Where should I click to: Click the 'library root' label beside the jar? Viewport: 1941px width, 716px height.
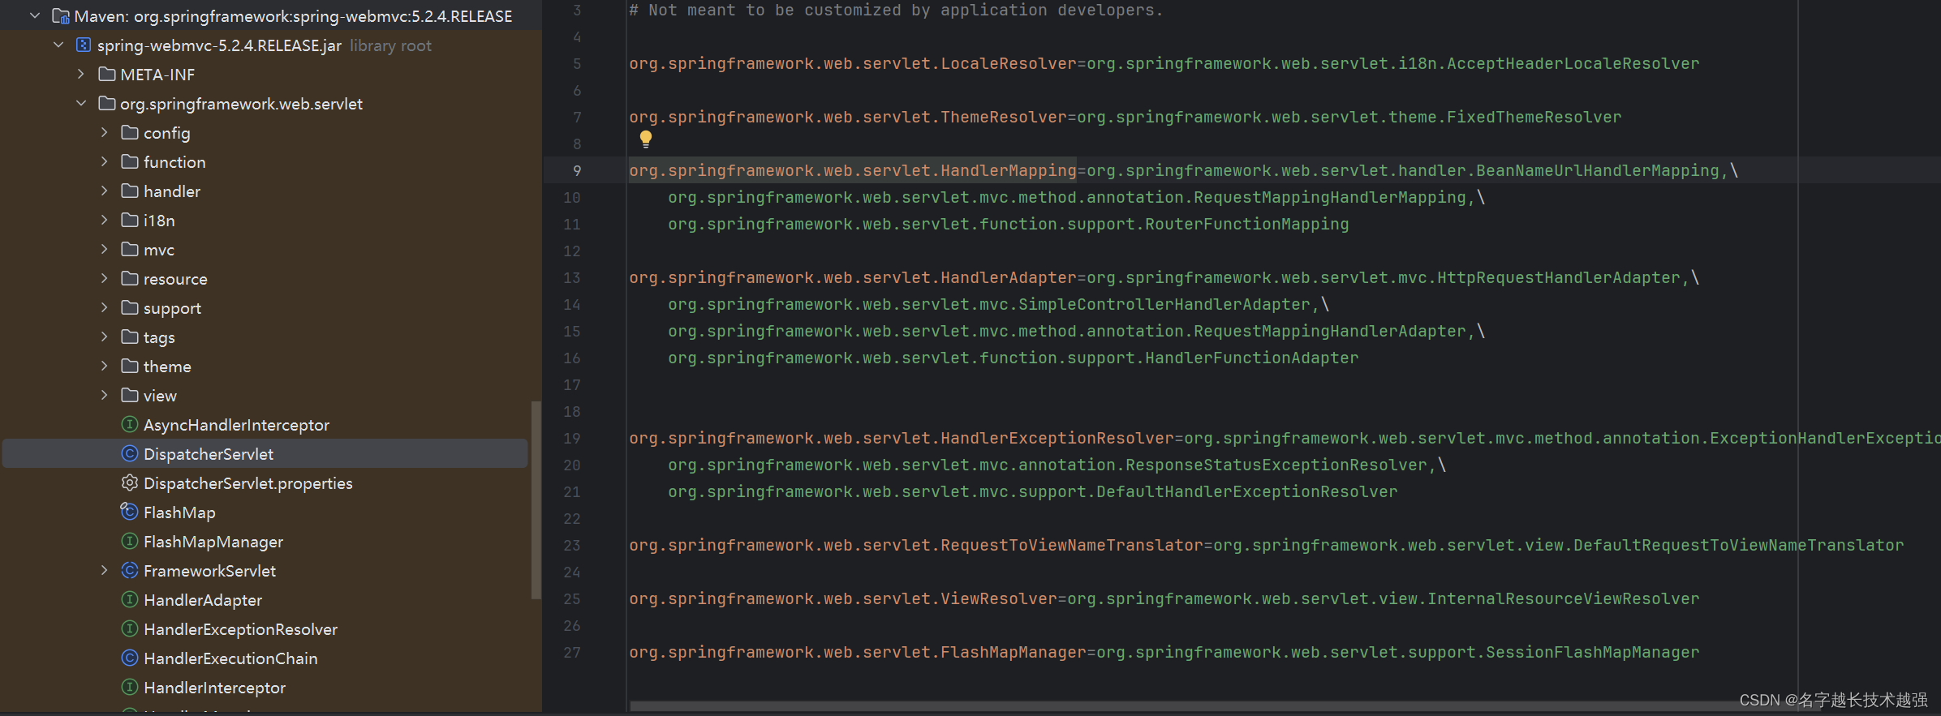coord(390,46)
